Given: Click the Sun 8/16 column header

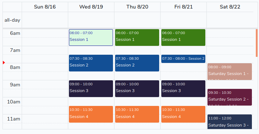Looking at the screenshot, I should (x=45, y=7).
